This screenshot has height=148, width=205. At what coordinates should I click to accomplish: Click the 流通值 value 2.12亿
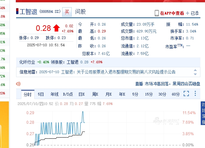click(x=142, y=46)
